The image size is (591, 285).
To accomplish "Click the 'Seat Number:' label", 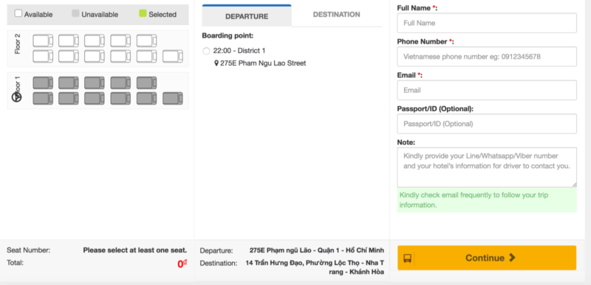I will [28, 250].
